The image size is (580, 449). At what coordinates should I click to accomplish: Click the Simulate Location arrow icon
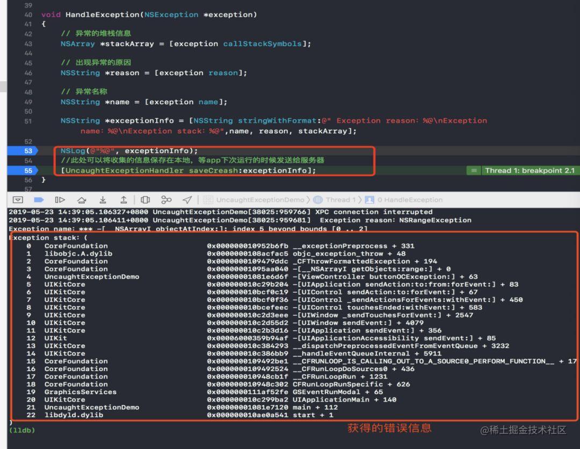[187, 200]
